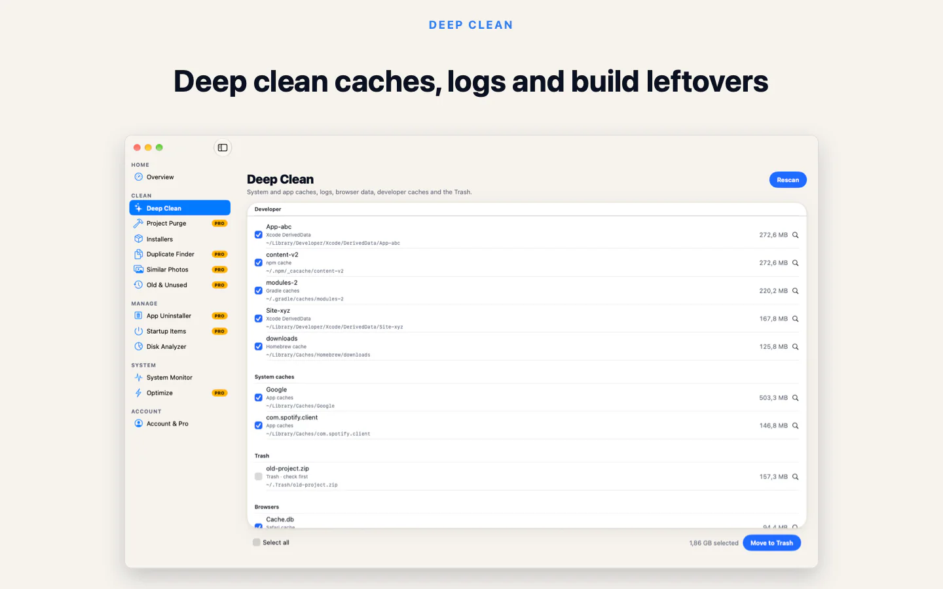This screenshot has width=943, height=589.
Task: Click the 503,3 MB size value
Action: [773, 398]
